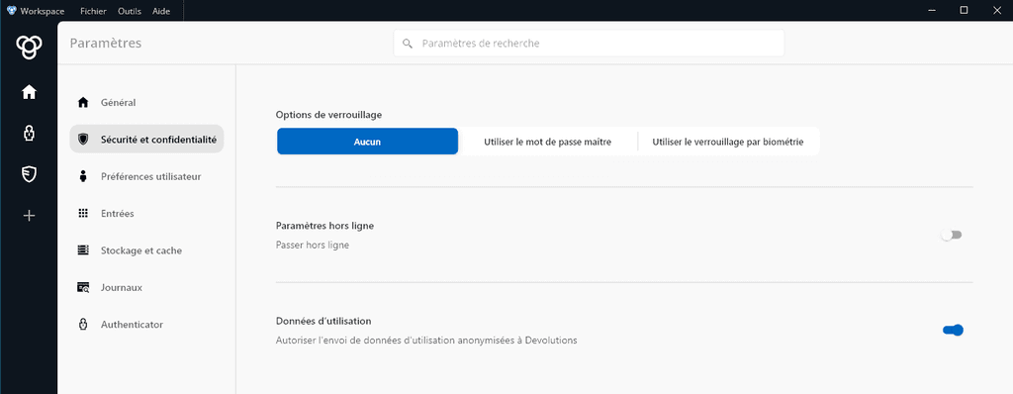Toggle the Passer hors ligne switch

(x=952, y=235)
